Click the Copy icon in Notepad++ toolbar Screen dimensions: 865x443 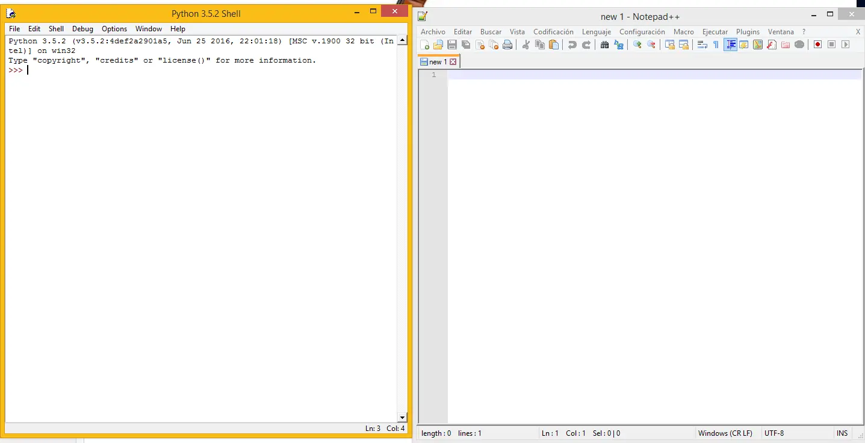[x=540, y=45]
